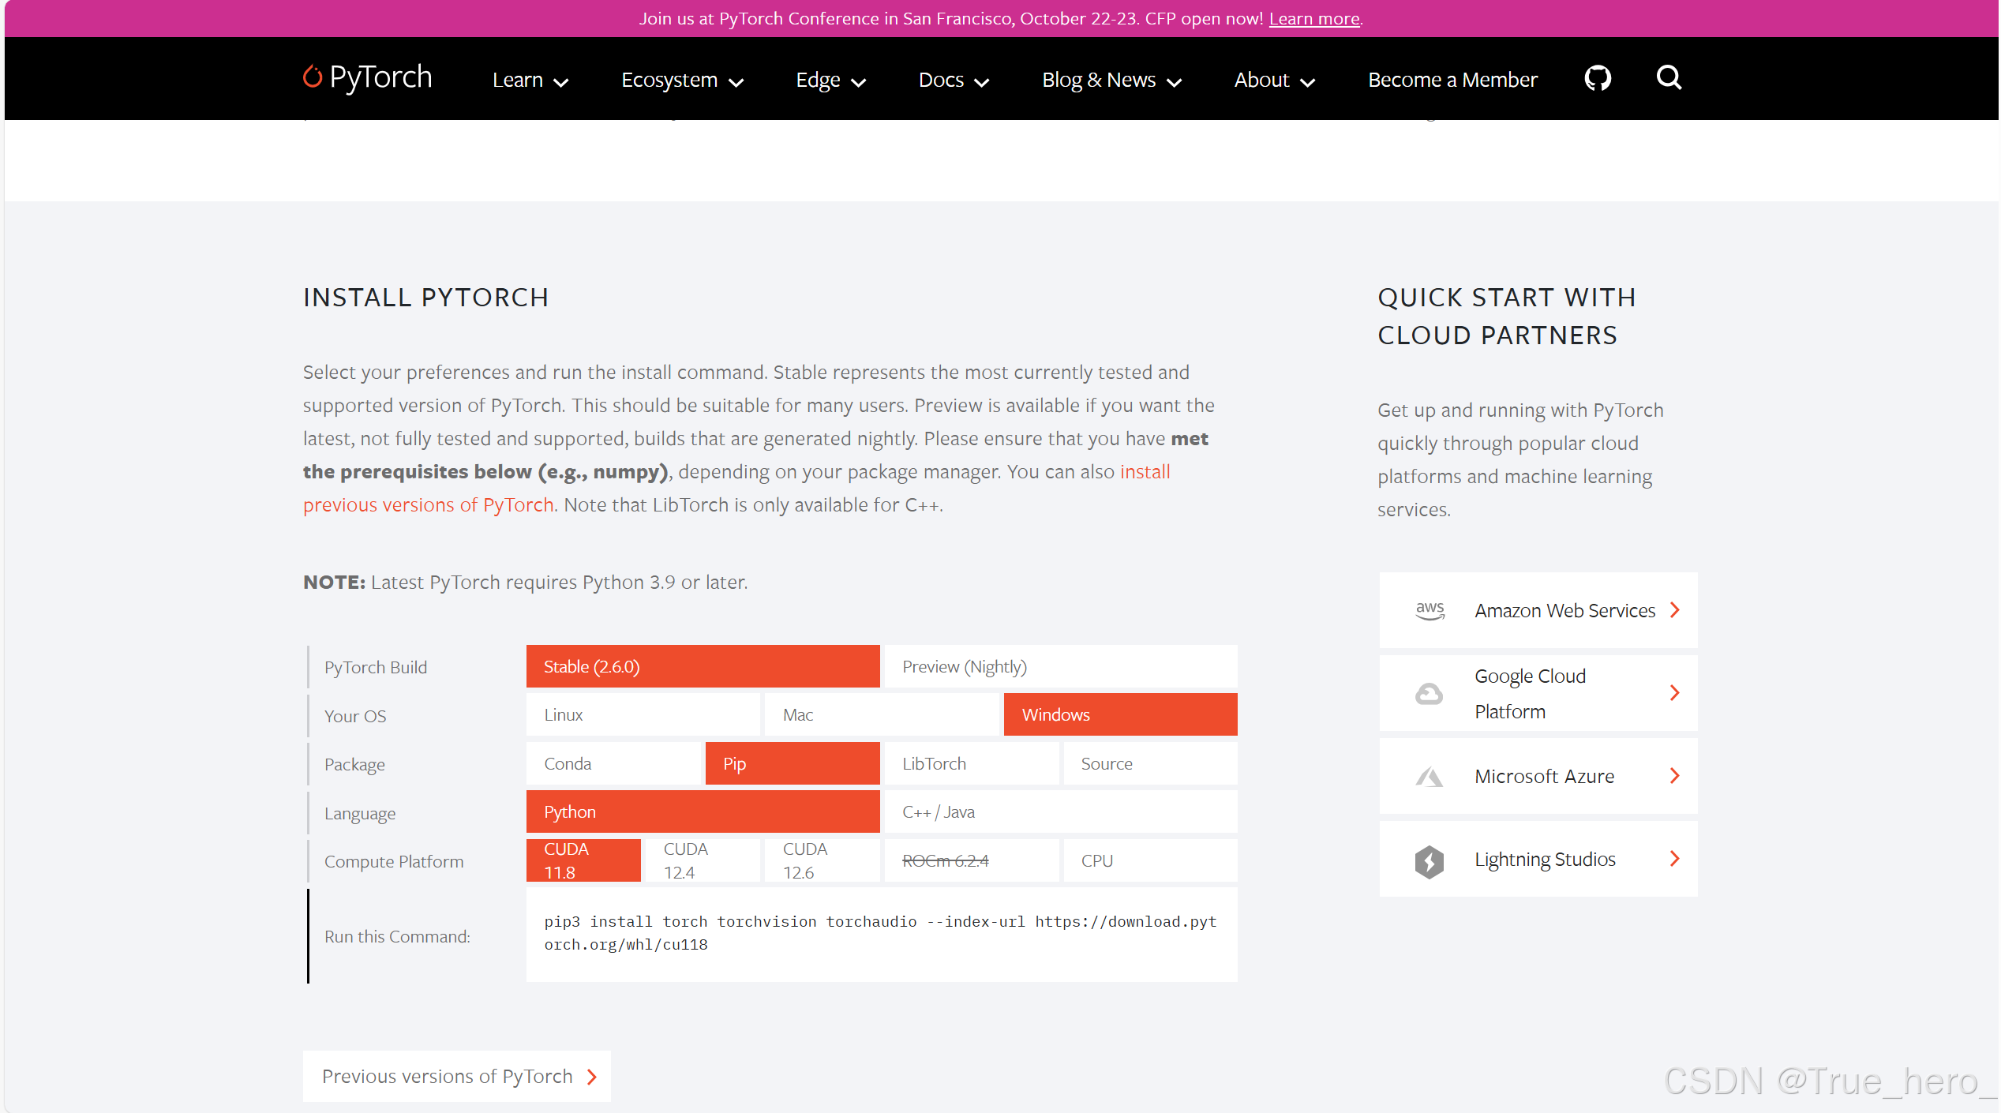The image size is (2001, 1113).
Task: Click the search magnifier icon
Action: tap(1669, 77)
